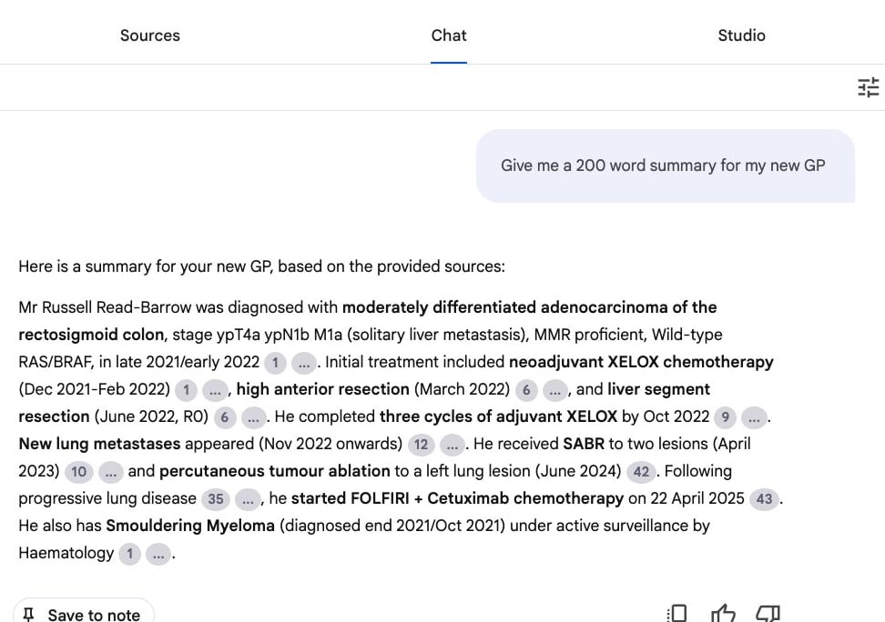Screen dimensions: 885x622
Task: Click the Save to note button
Action: [84, 615]
